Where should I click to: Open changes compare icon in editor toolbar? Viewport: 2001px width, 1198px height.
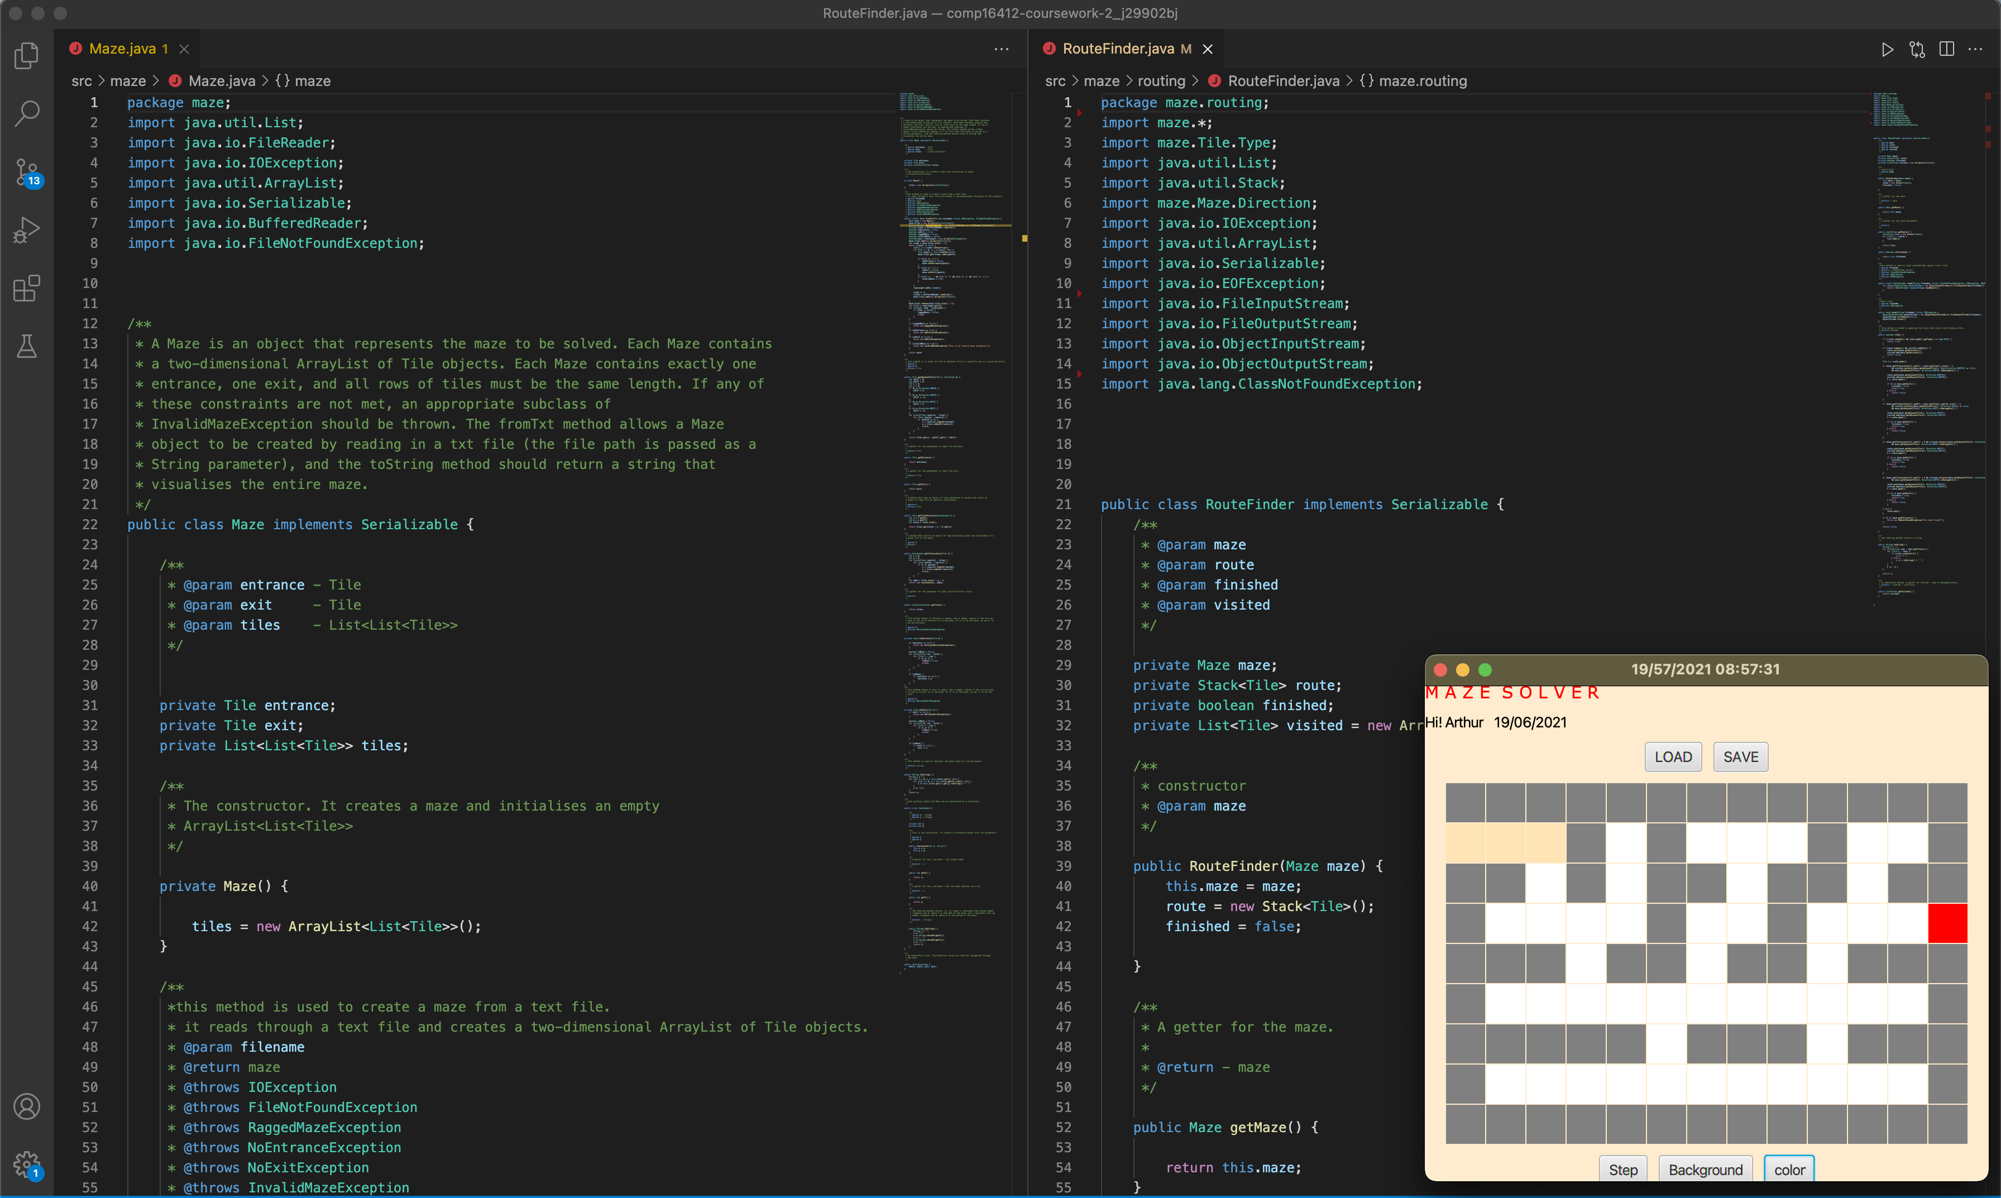pyautogui.click(x=1917, y=49)
